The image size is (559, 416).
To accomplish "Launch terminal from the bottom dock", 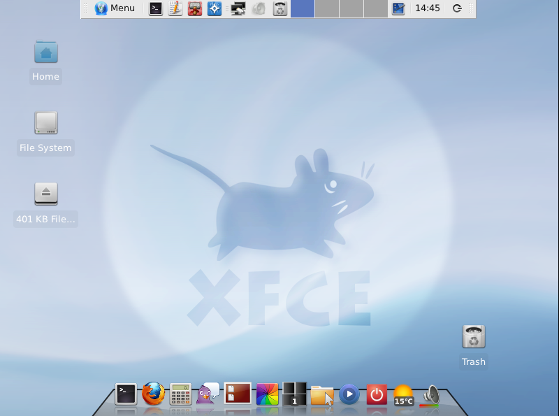I will 126,394.
